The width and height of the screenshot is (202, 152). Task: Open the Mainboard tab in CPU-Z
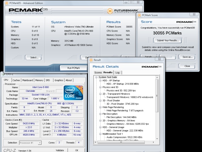click(x=28, y=80)
